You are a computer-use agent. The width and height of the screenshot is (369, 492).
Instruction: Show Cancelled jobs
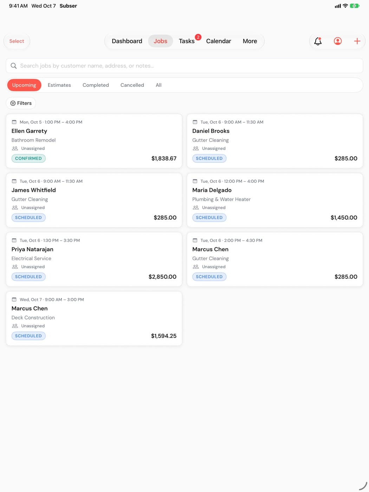coord(132,85)
